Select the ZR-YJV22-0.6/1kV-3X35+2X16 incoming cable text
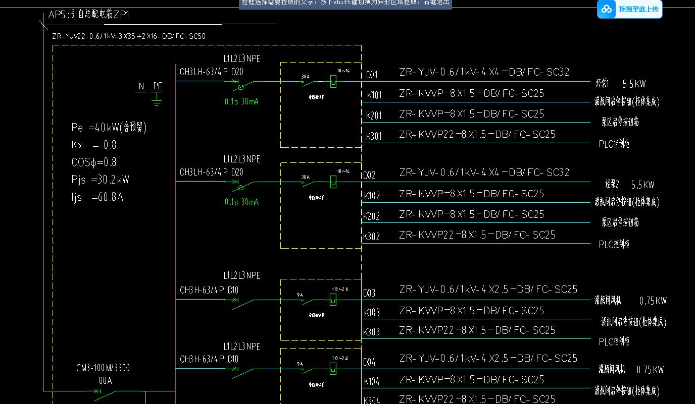The image size is (695, 404). 129,36
